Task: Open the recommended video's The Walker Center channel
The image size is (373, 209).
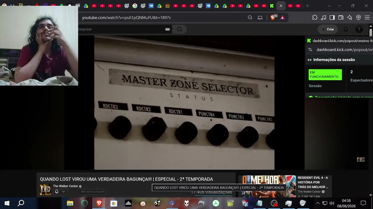Action: (x=309, y=192)
